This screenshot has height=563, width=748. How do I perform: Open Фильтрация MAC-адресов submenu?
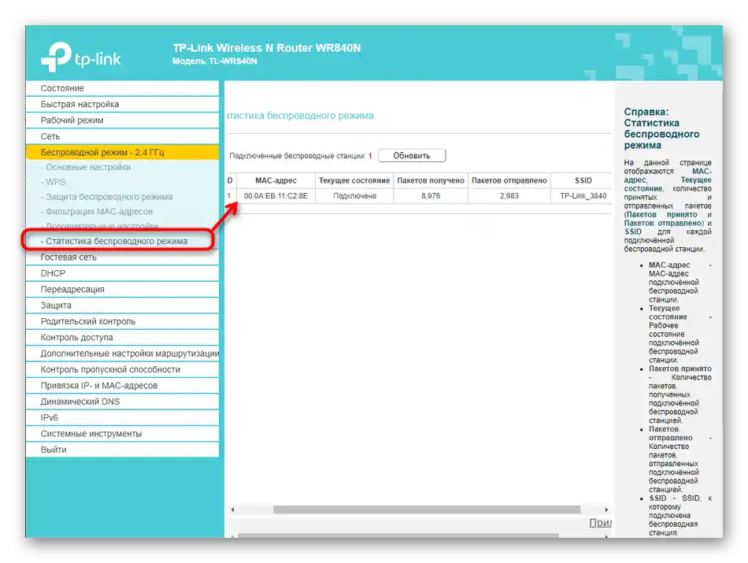(97, 211)
